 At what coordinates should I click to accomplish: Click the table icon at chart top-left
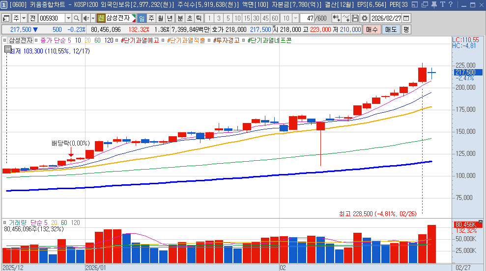tap(8, 49)
